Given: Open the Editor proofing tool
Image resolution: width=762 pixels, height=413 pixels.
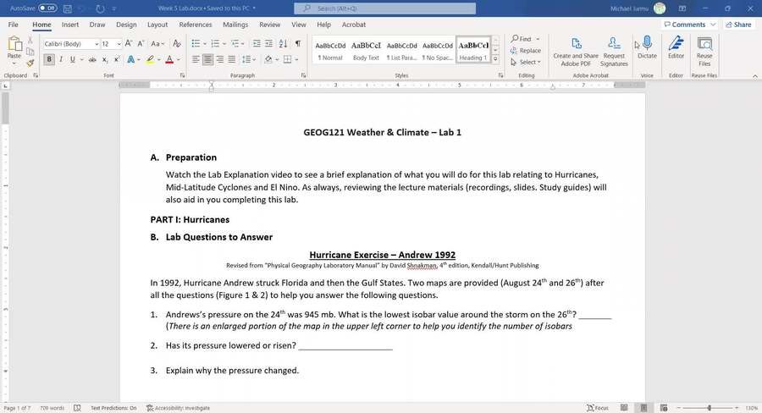Looking at the screenshot, I should [x=676, y=47].
